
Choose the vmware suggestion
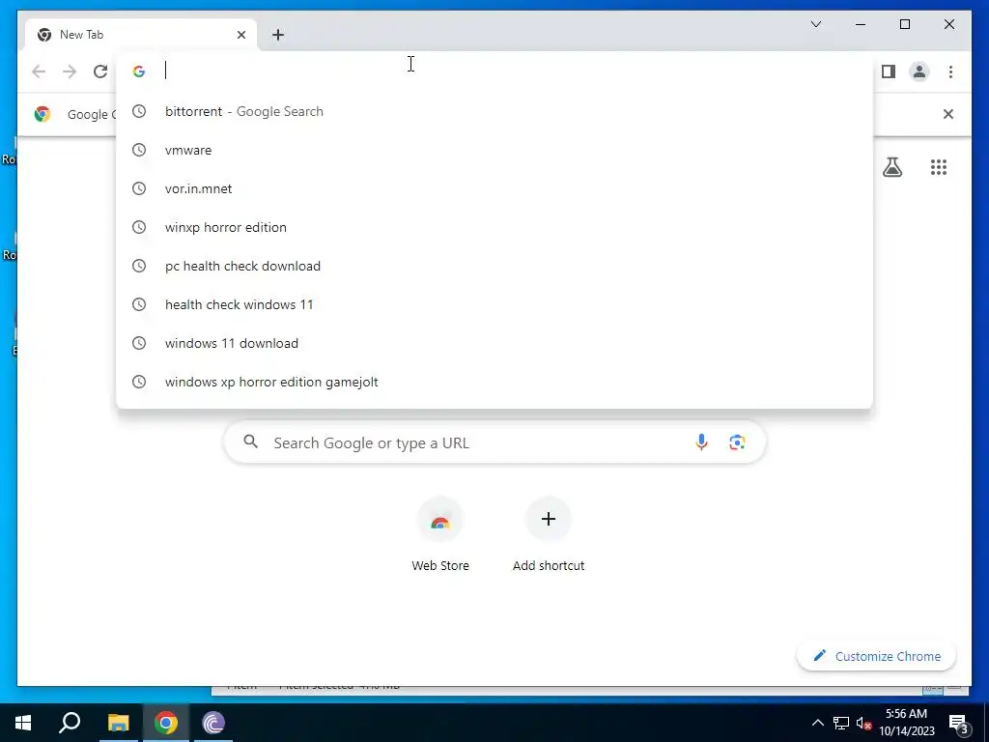[x=494, y=150]
